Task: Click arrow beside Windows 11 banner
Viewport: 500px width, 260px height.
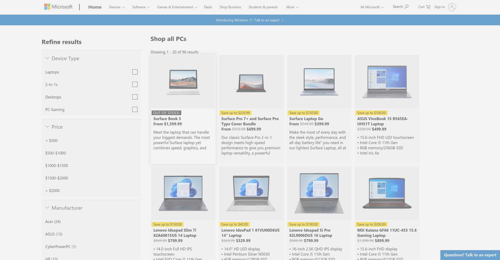Action: click(283, 20)
